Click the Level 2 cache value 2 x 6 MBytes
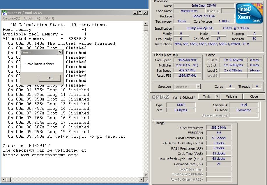The image size is (267, 185). pos(233,70)
